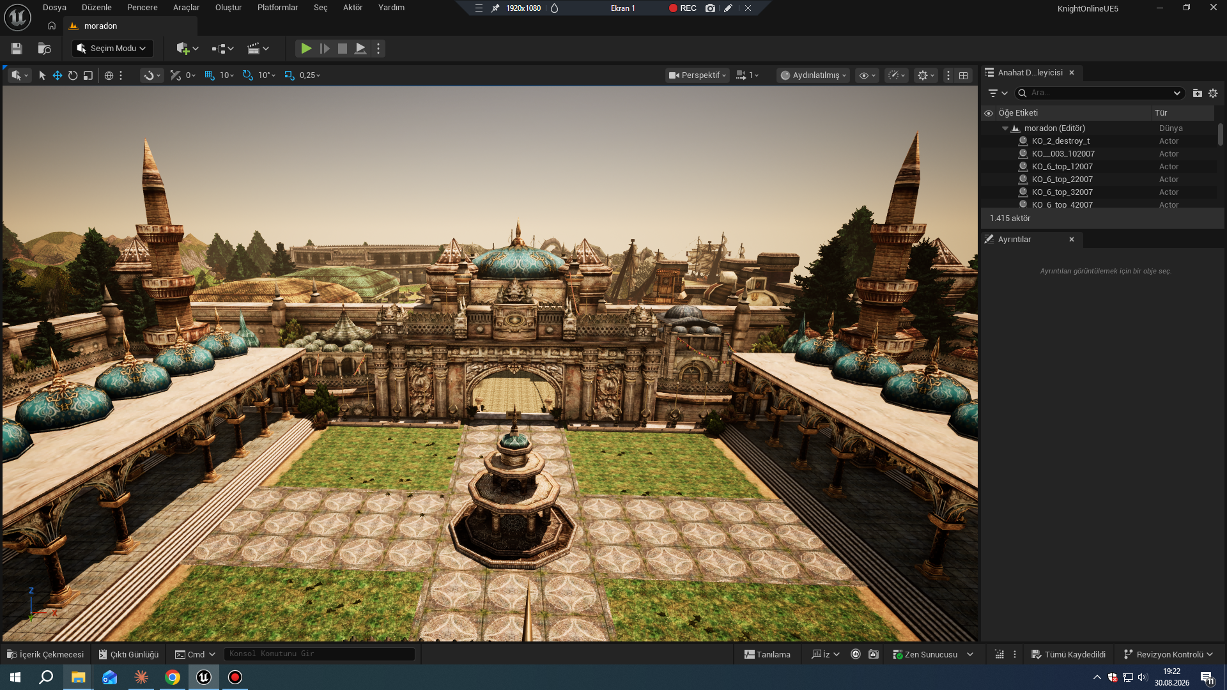Open the add content quick-add dropdown
Image resolution: width=1227 pixels, height=690 pixels.
tap(187, 49)
